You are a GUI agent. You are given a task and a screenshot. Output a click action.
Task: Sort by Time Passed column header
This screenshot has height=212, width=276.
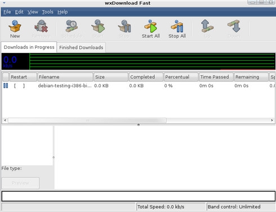(x=216, y=77)
